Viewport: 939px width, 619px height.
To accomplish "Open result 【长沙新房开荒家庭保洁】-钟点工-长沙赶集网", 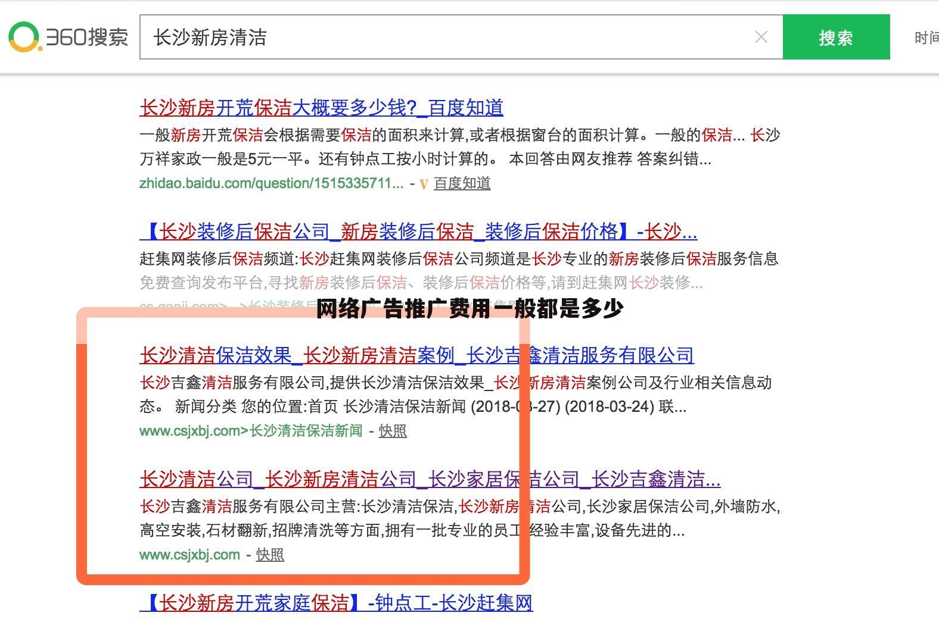I will [x=336, y=603].
